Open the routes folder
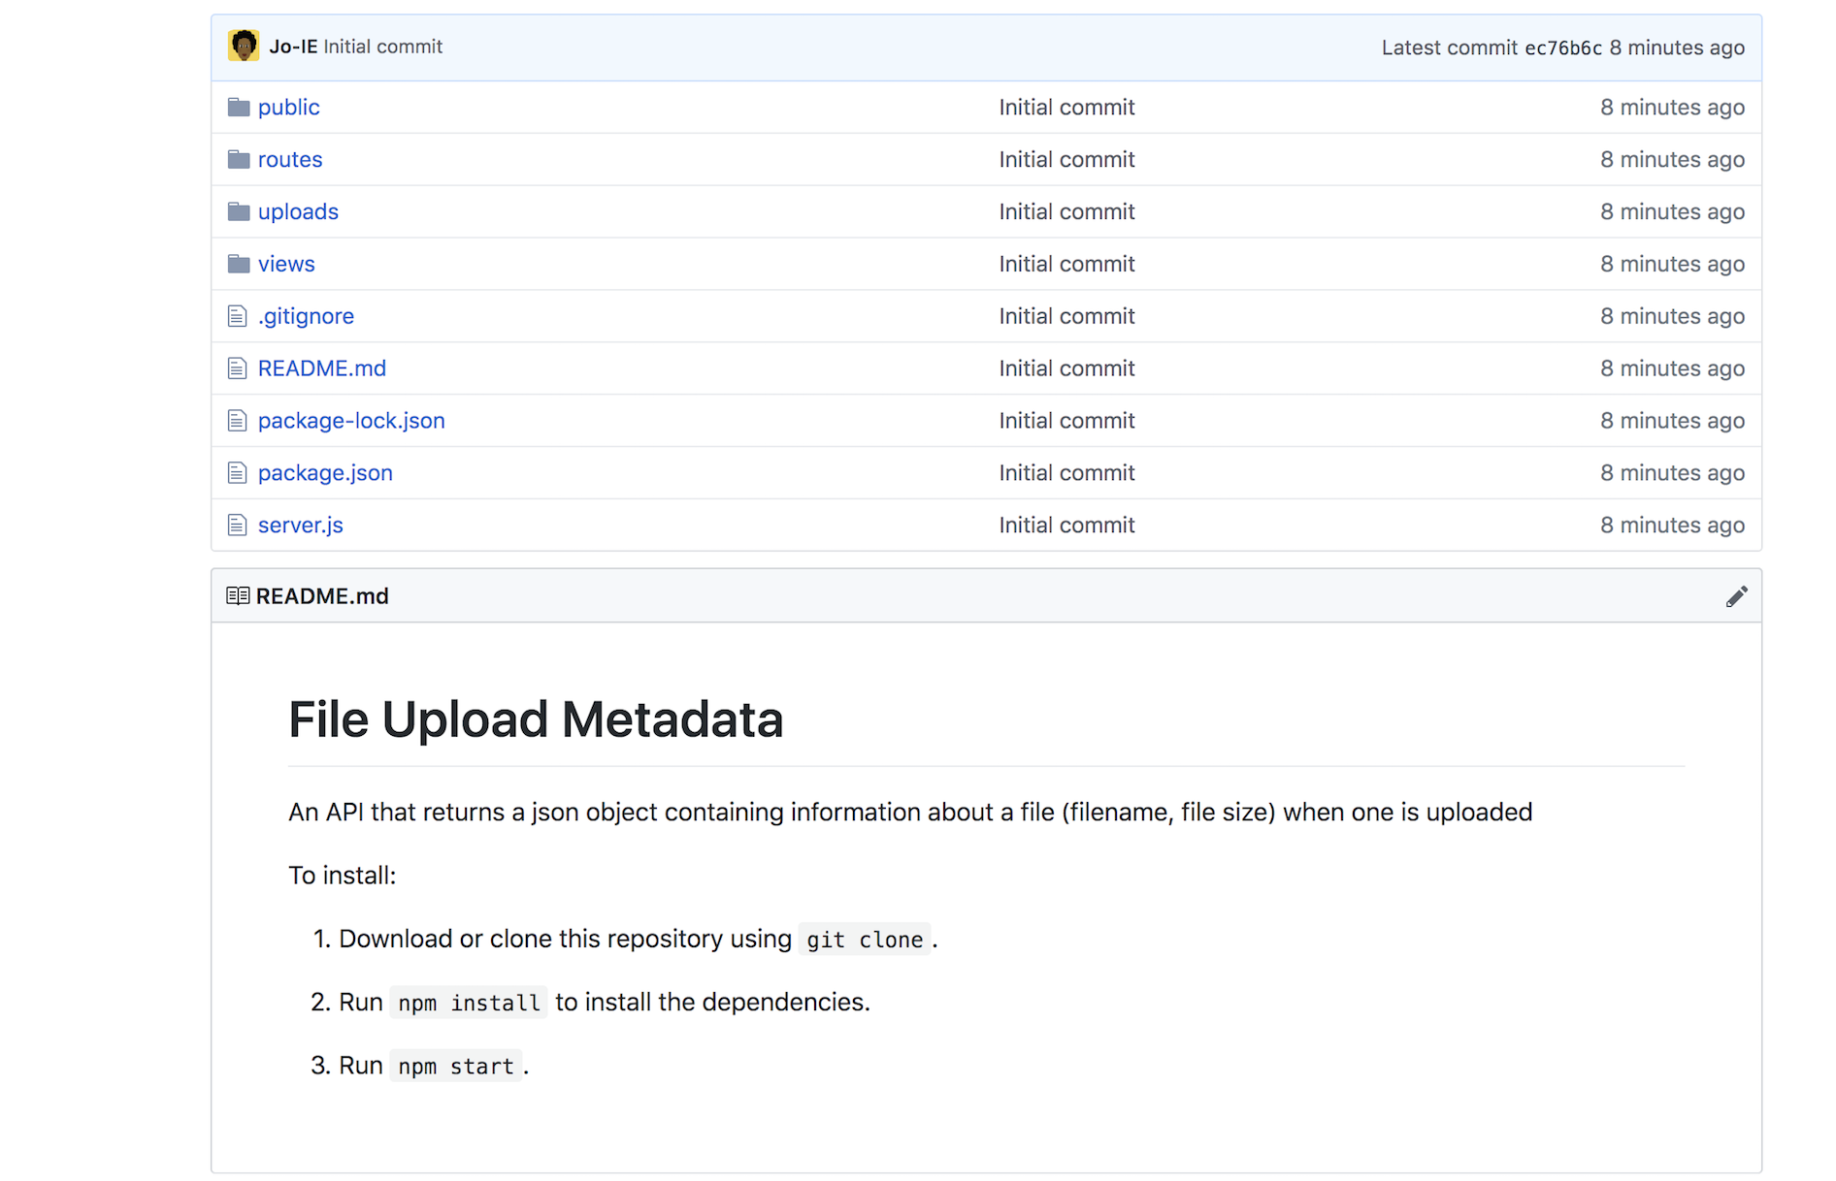Viewport: 1836px width, 1181px height. pos(290,159)
